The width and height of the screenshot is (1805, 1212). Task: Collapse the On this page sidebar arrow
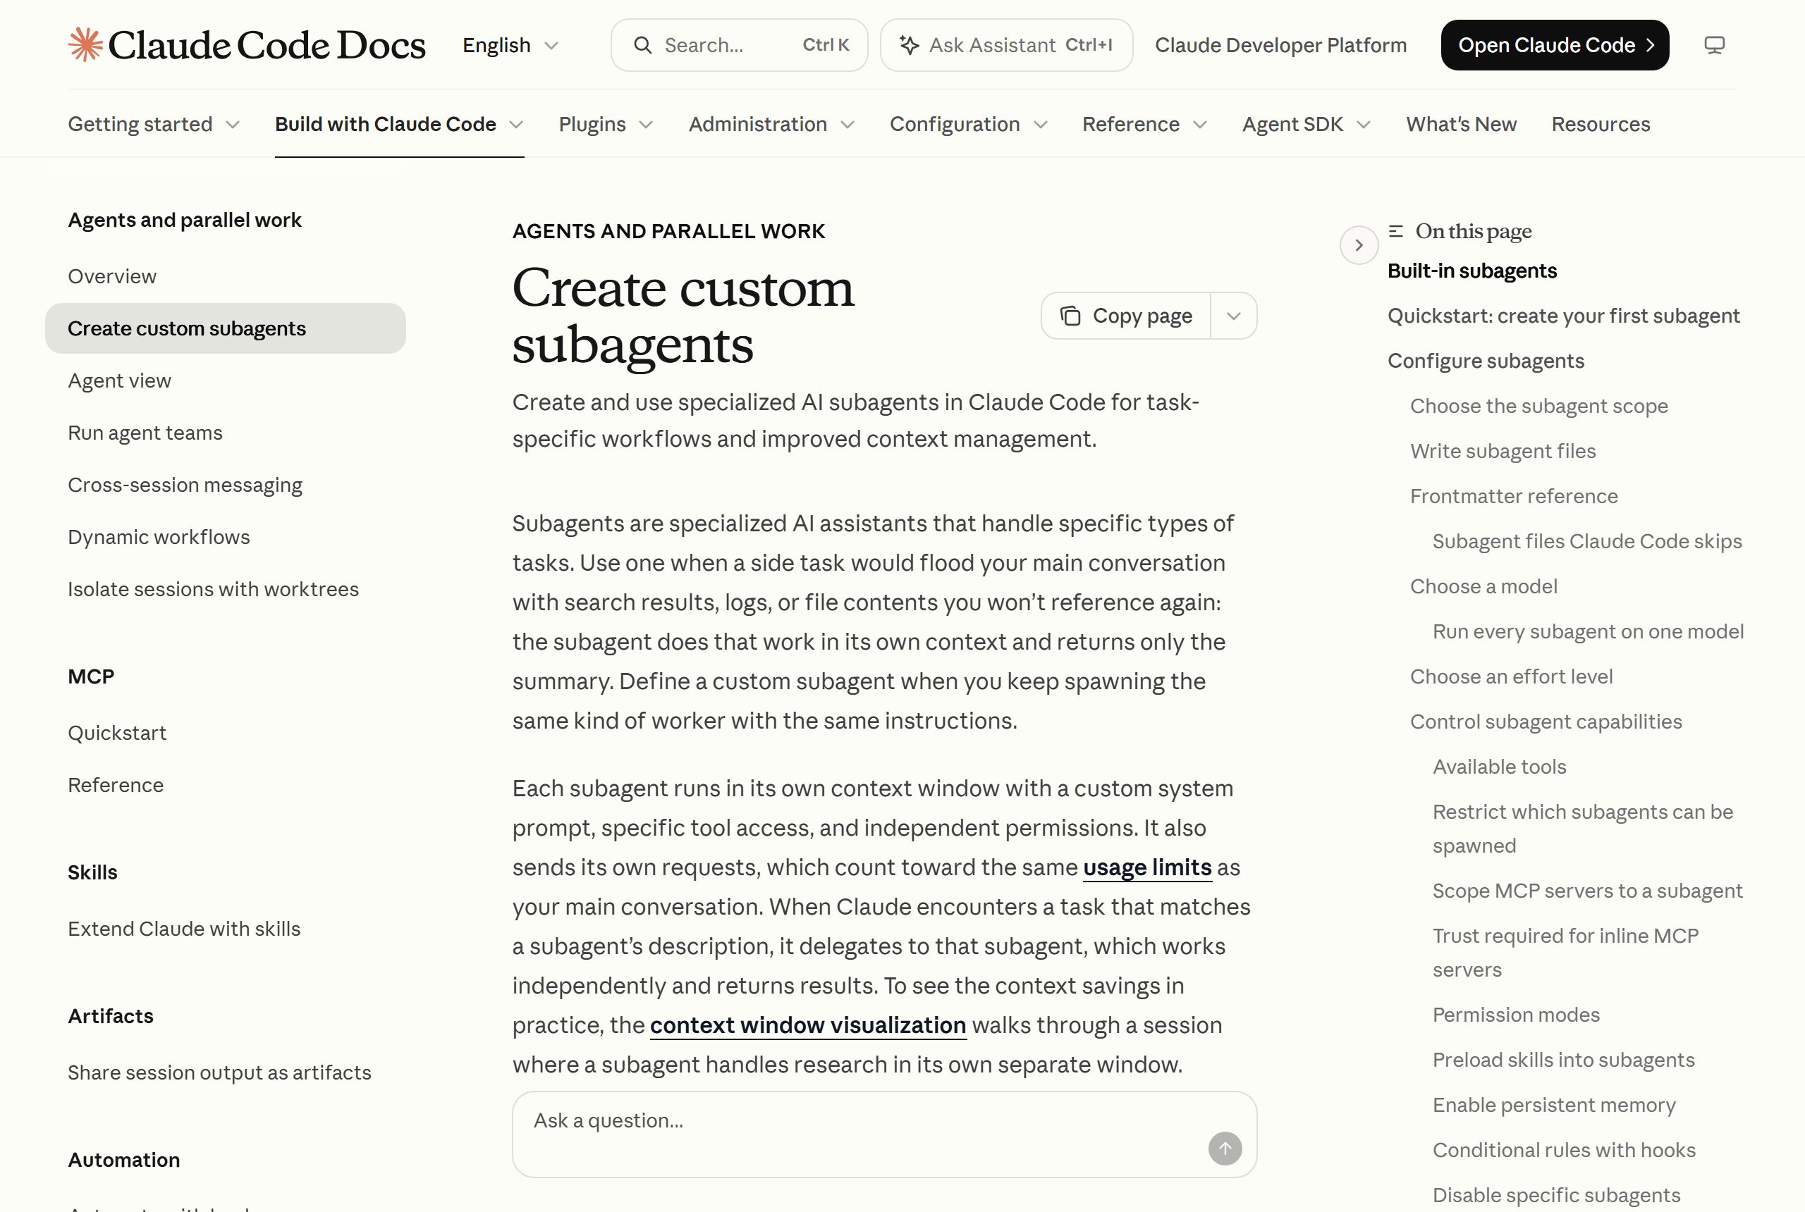pyautogui.click(x=1359, y=245)
